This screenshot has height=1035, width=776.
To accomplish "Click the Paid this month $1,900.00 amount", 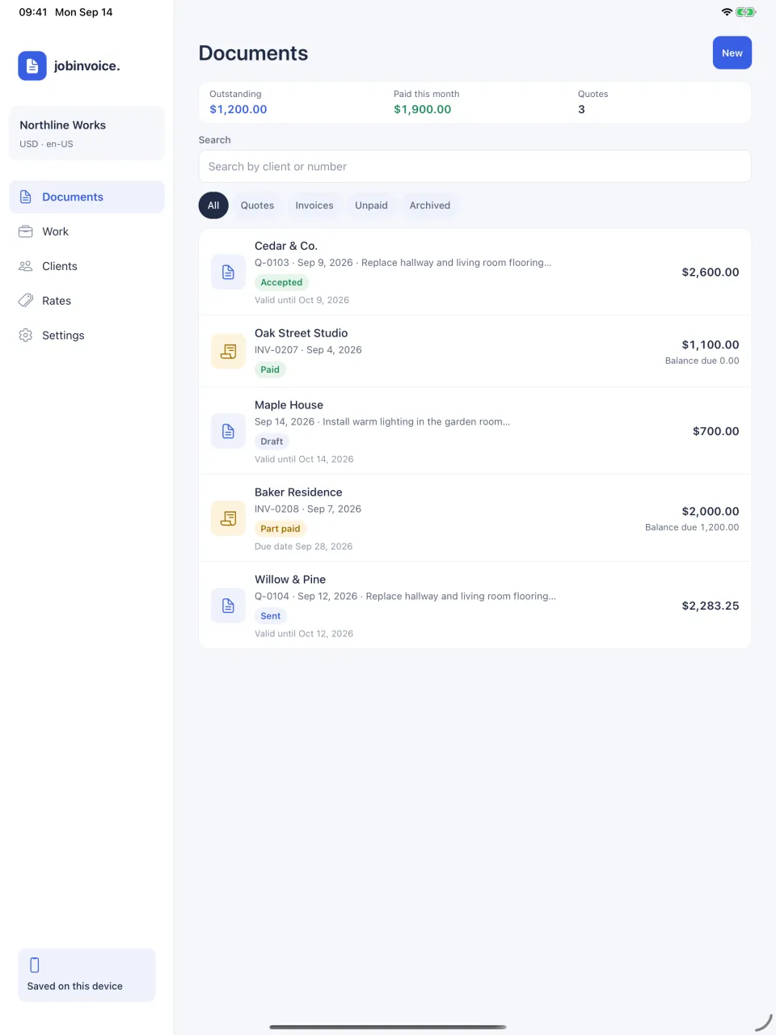I will (x=423, y=109).
